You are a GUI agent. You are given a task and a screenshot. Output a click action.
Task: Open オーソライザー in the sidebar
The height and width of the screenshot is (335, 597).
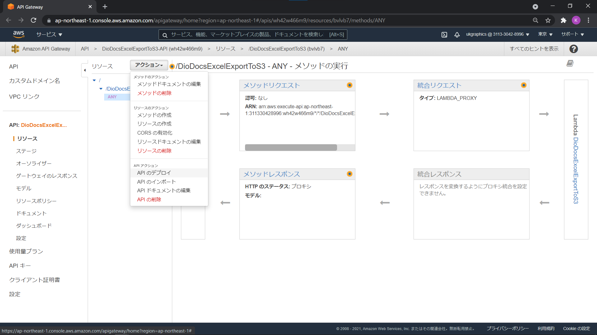[34, 163]
